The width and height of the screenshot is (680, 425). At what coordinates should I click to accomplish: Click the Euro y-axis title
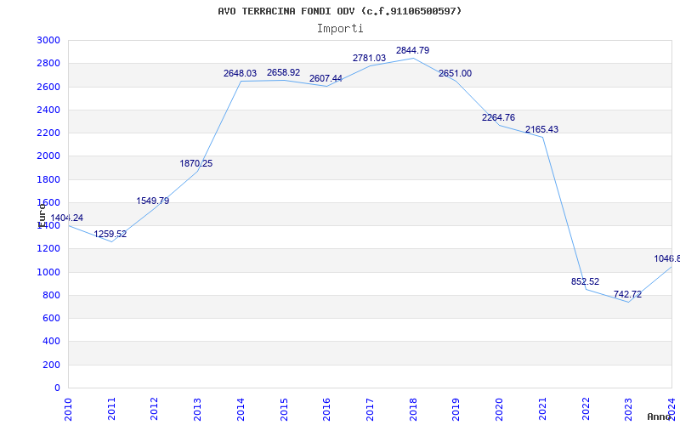pos(42,216)
